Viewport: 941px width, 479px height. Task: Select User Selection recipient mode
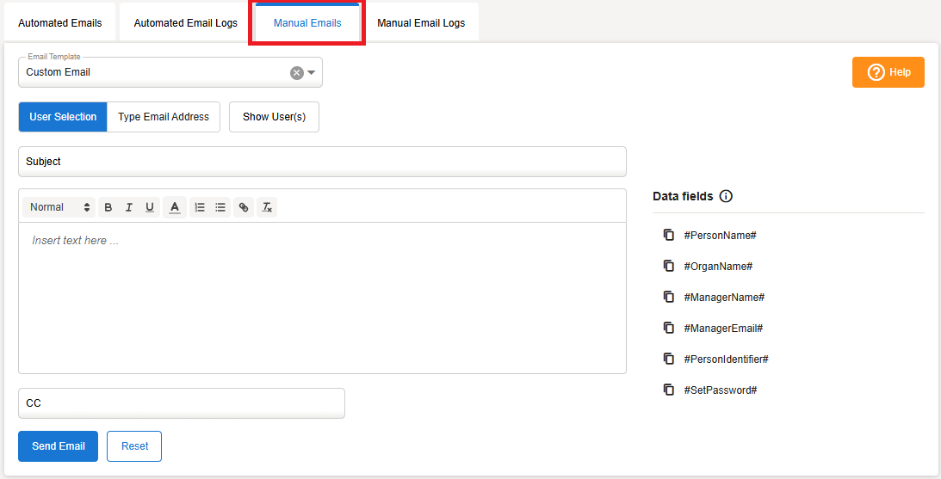tap(63, 117)
